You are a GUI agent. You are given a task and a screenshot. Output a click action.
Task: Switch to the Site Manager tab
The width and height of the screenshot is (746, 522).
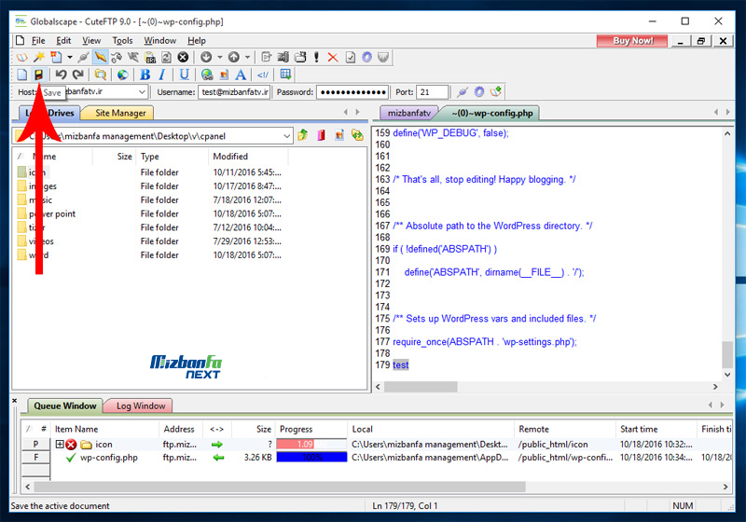[120, 113]
